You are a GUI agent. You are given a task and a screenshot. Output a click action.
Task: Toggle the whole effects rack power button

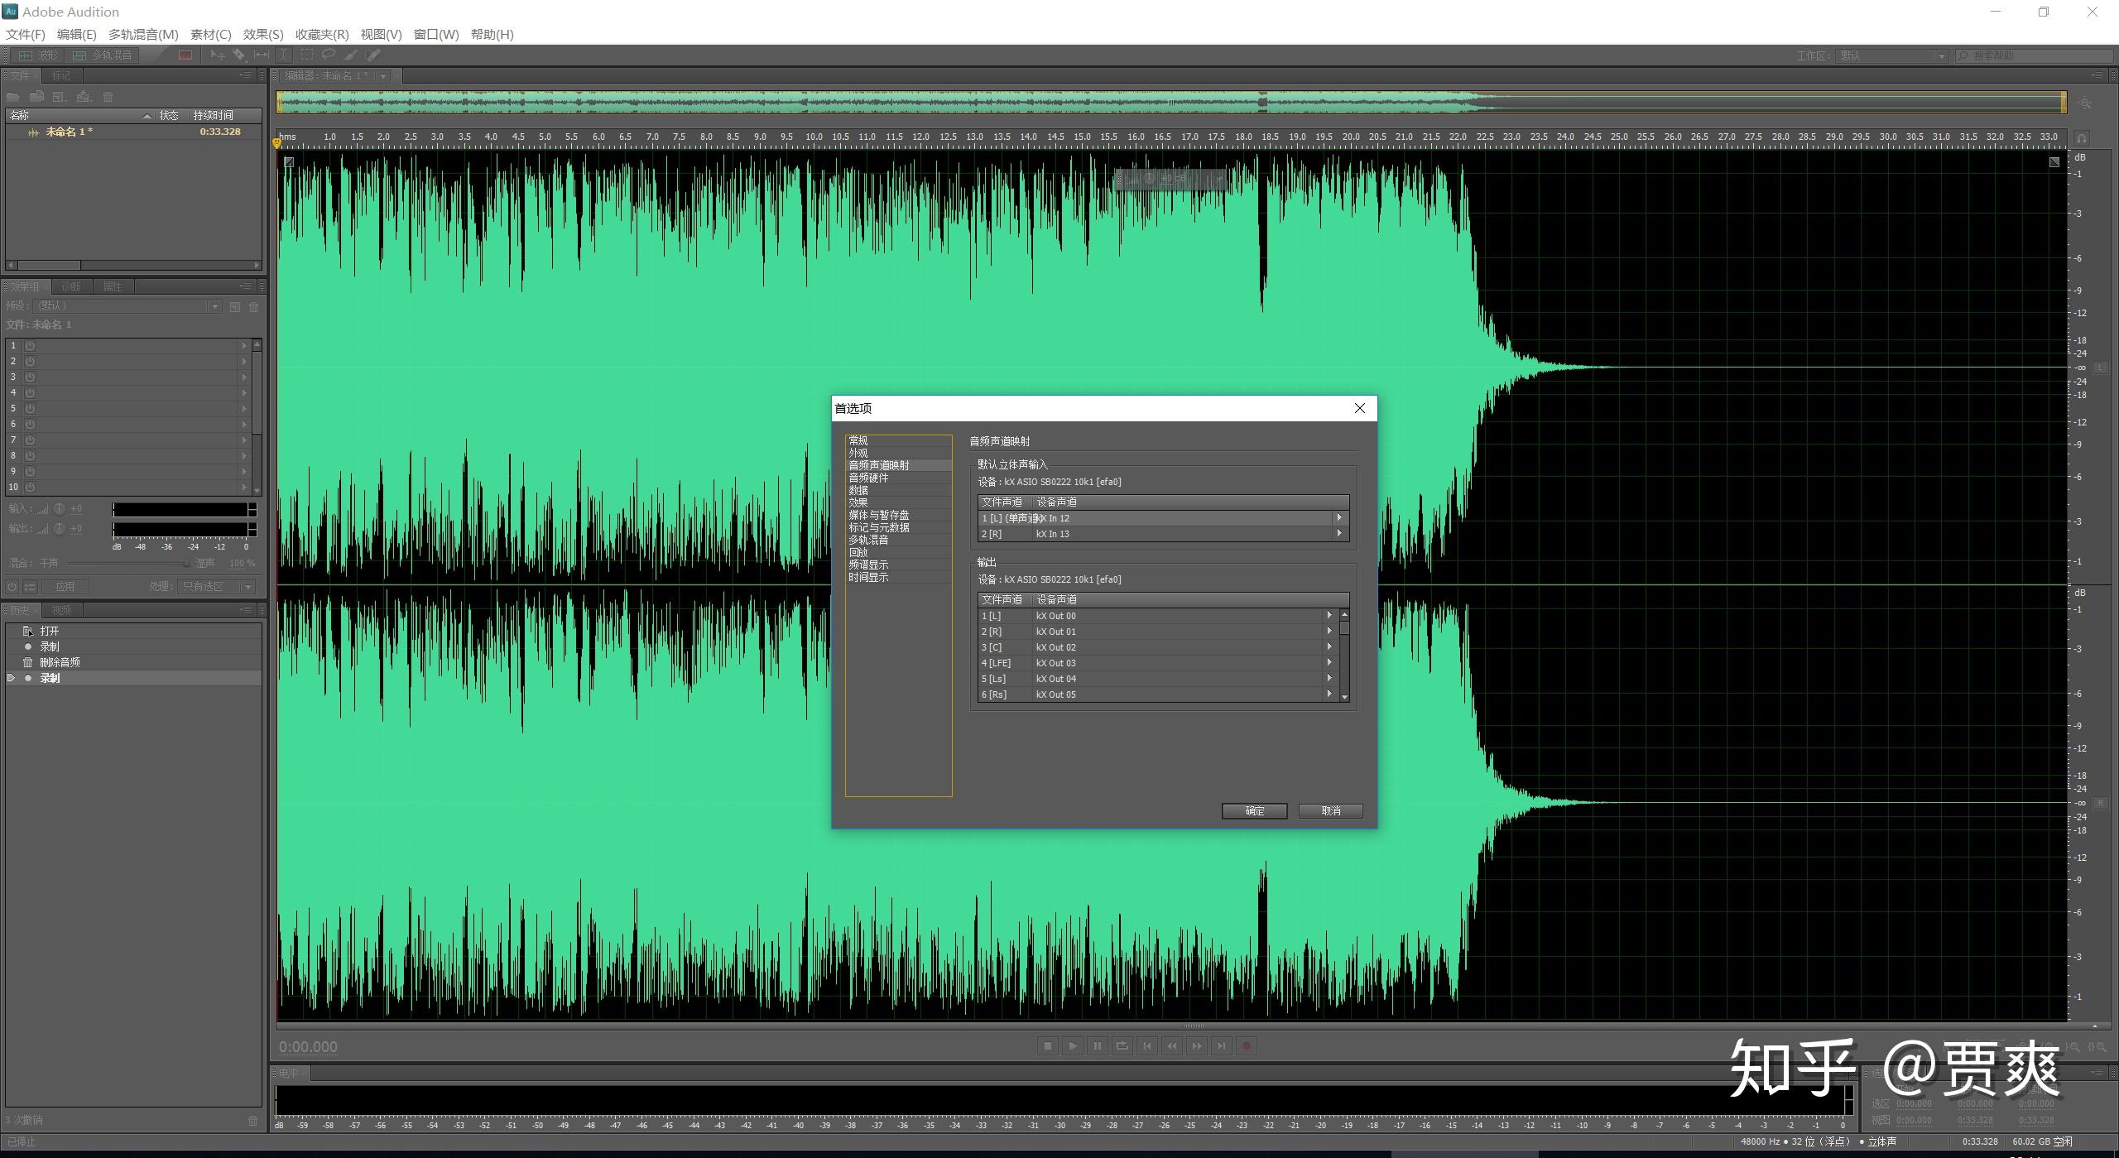point(12,587)
